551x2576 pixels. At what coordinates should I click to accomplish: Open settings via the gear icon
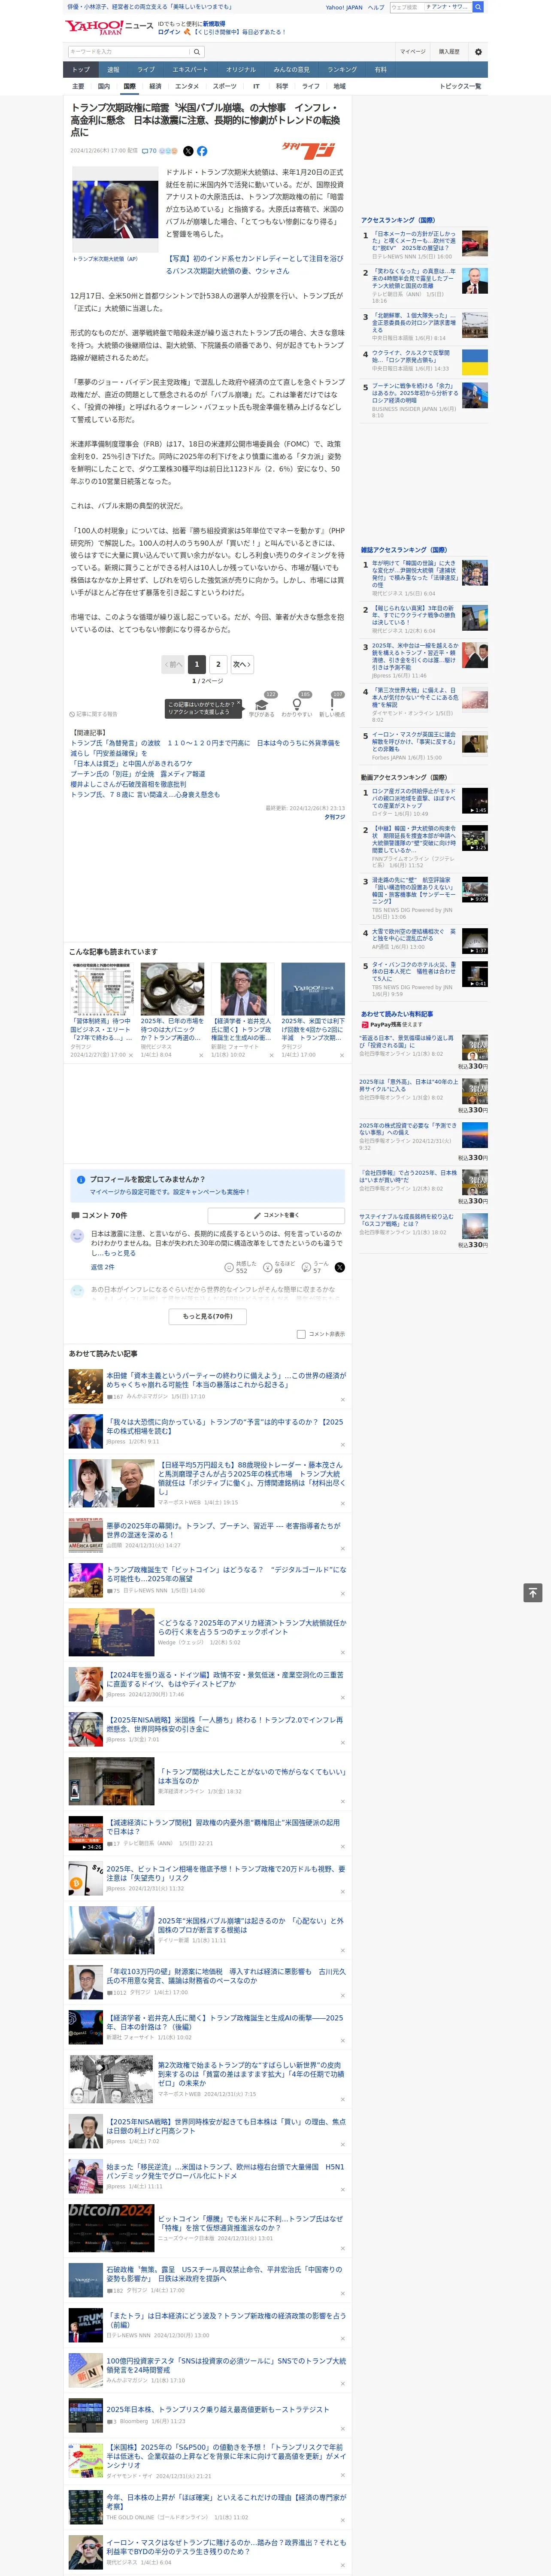(478, 52)
